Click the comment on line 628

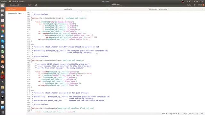[x=62, y=64]
